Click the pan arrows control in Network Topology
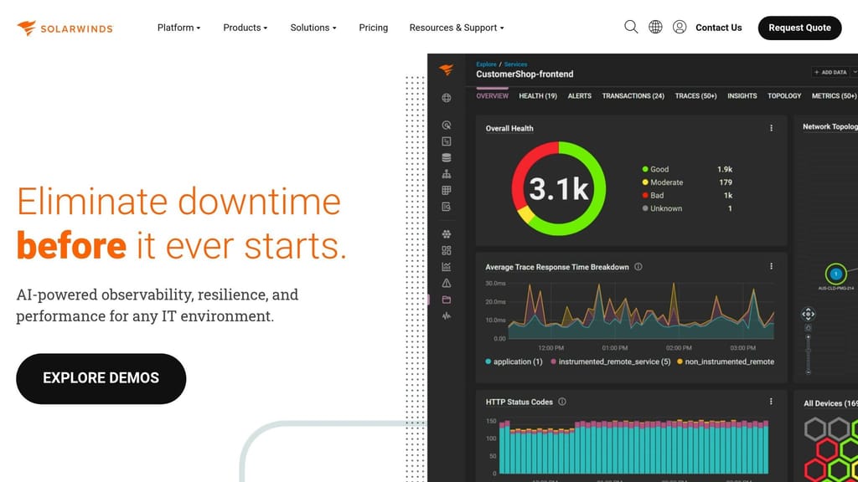Screen dimensions: 858x482 point(809,315)
